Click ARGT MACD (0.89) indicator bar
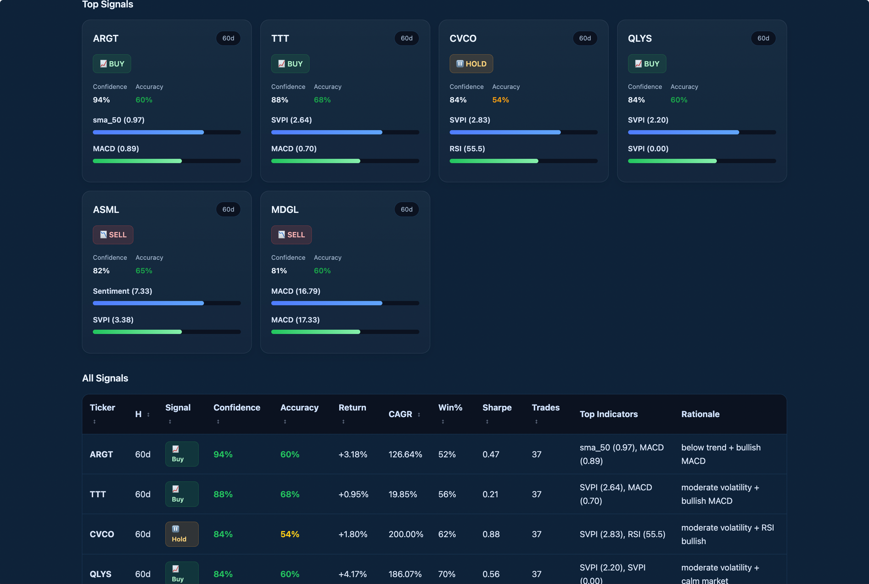The height and width of the screenshot is (584, 869). coord(167,161)
